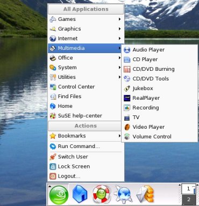
Task: Select the CD/DVD Tools label
Action: [x=151, y=79]
